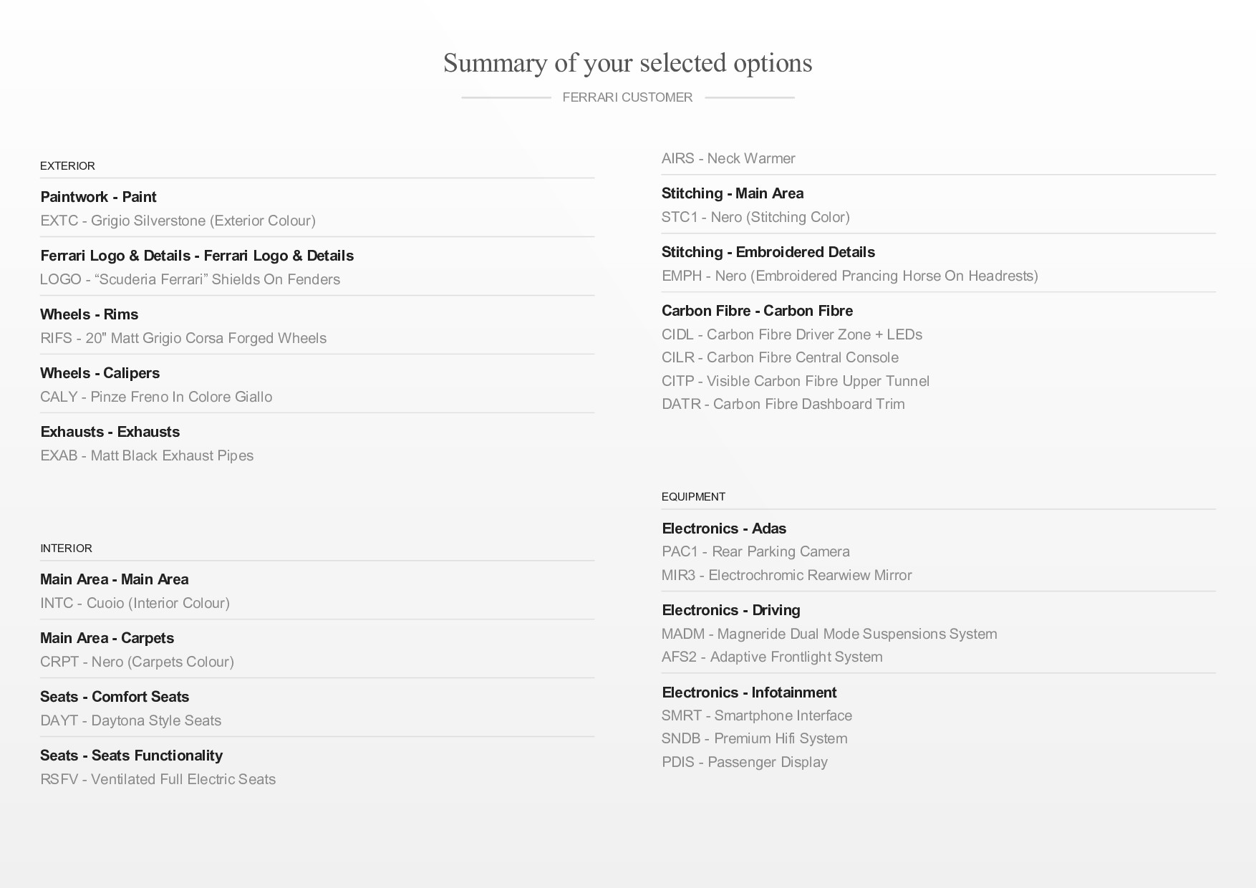Click the RIFS 20" Matt Grigio Corsa wheels entry
Image resolution: width=1256 pixels, height=888 pixels.
click(x=183, y=338)
